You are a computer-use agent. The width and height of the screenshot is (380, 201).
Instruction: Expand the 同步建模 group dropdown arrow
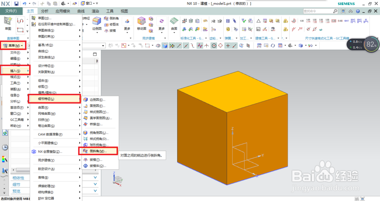coord(165,38)
